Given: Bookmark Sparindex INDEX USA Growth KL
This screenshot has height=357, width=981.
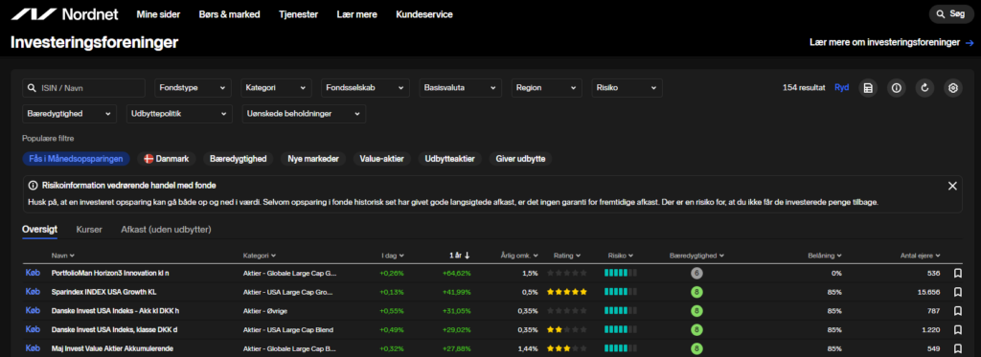Looking at the screenshot, I should pyautogui.click(x=957, y=292).
